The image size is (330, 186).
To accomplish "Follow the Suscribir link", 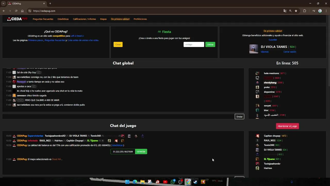I will [x=273, y=40].
